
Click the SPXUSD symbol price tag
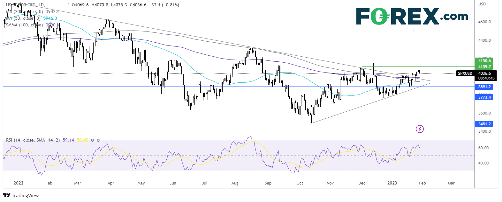(x=465, y=73)
